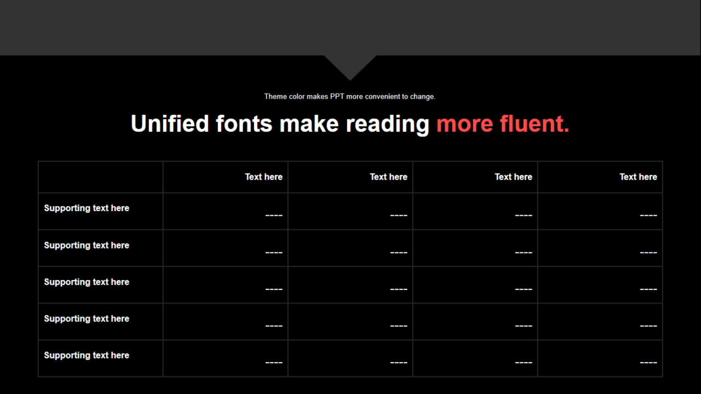
Task: Select the dashes in bottom row, first value column
Action: coord(274,363)
